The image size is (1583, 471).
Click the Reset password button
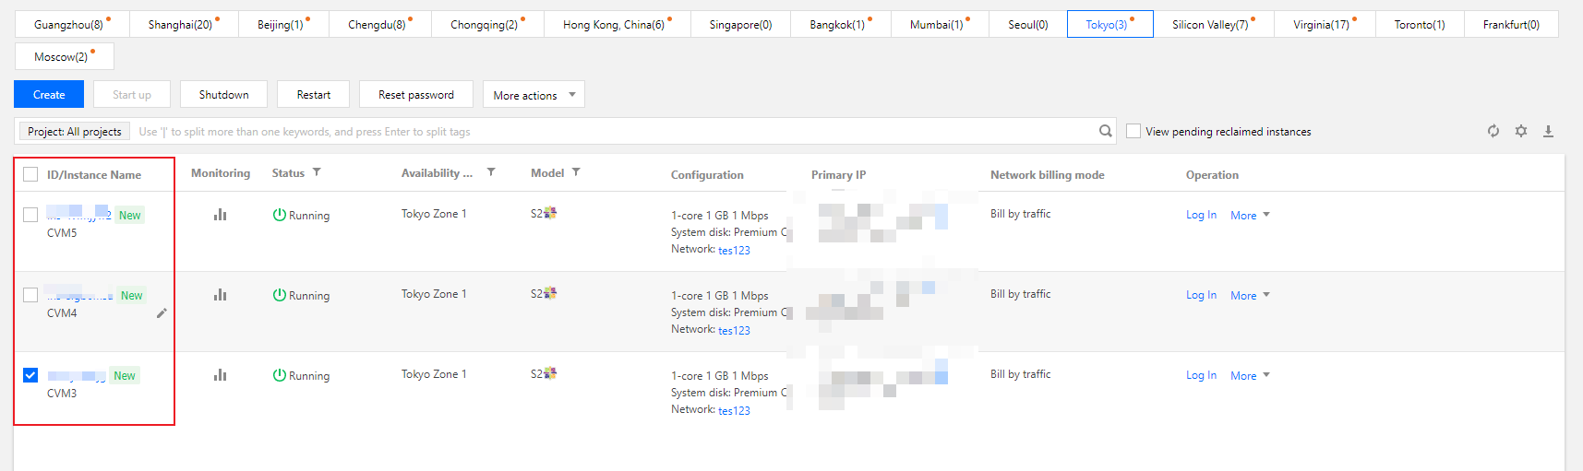coord(416,94)
